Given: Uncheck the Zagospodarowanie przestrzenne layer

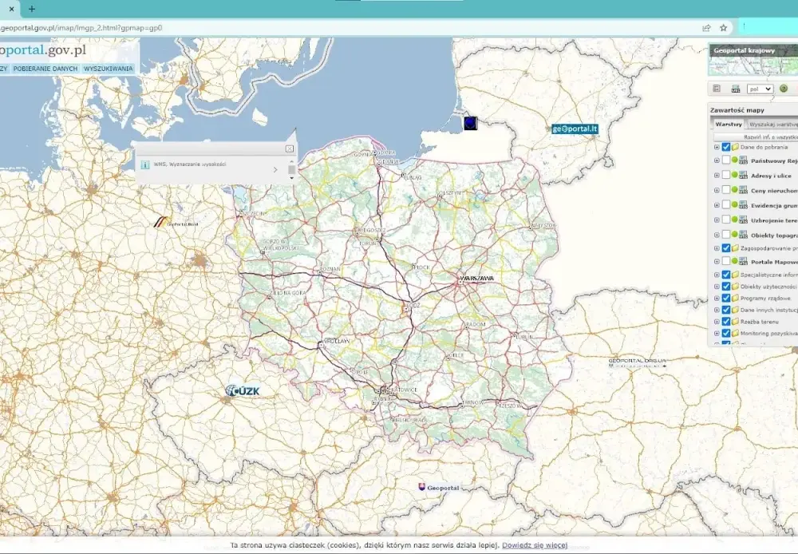Looking at the screenshot, I should pyautogui.click(x=726, y=248).
